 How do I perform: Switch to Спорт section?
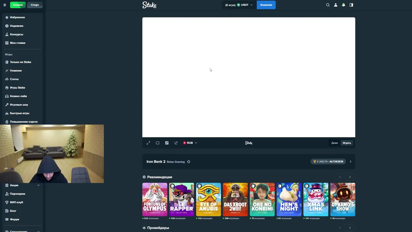[x=35, y=5]
